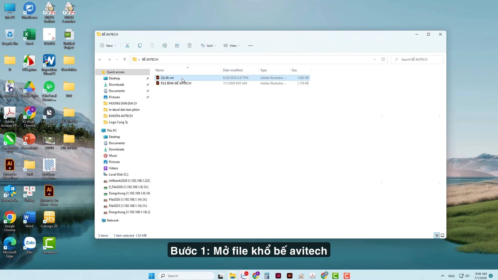The height and width of the screenshot is (280, 498).
Task: Click in Search BẾ AVITECH field
Action: (x=417, y=59)
